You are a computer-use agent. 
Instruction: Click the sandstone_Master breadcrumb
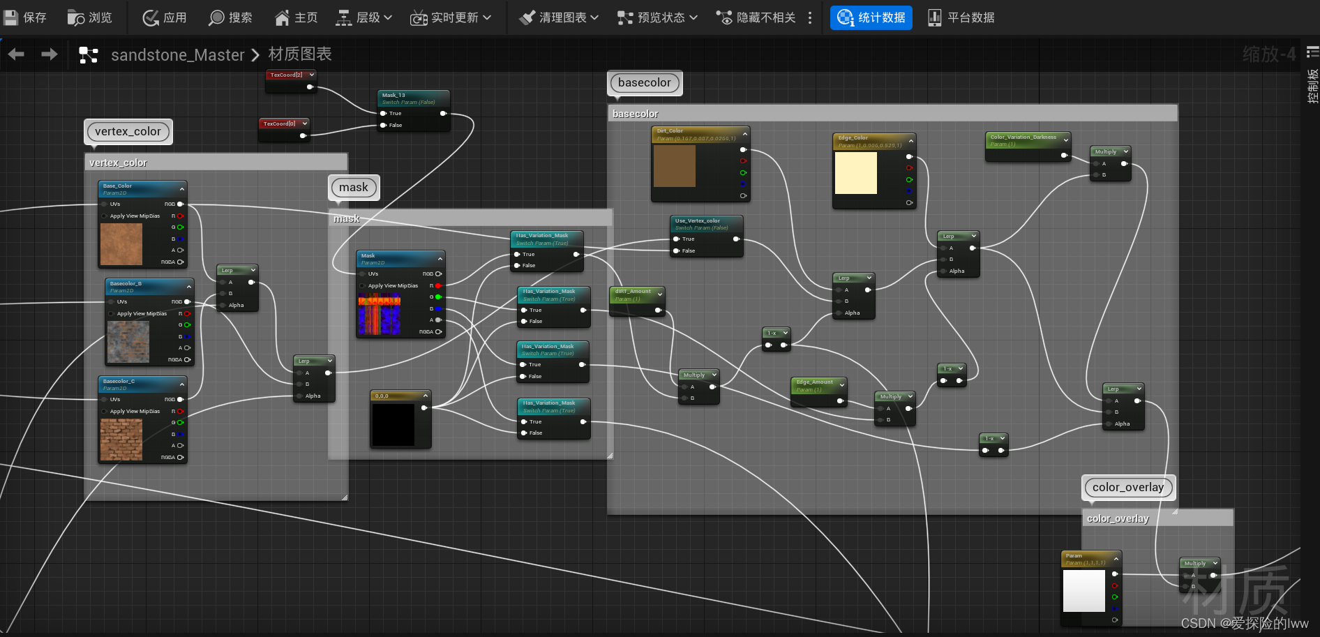pos(178,54)
